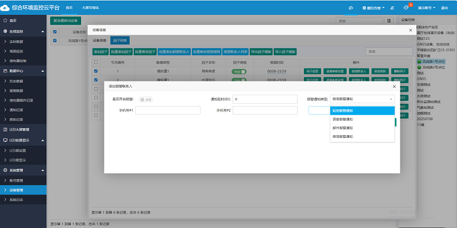Open the 设备信息 tab in dialog

tap(99, 40)
